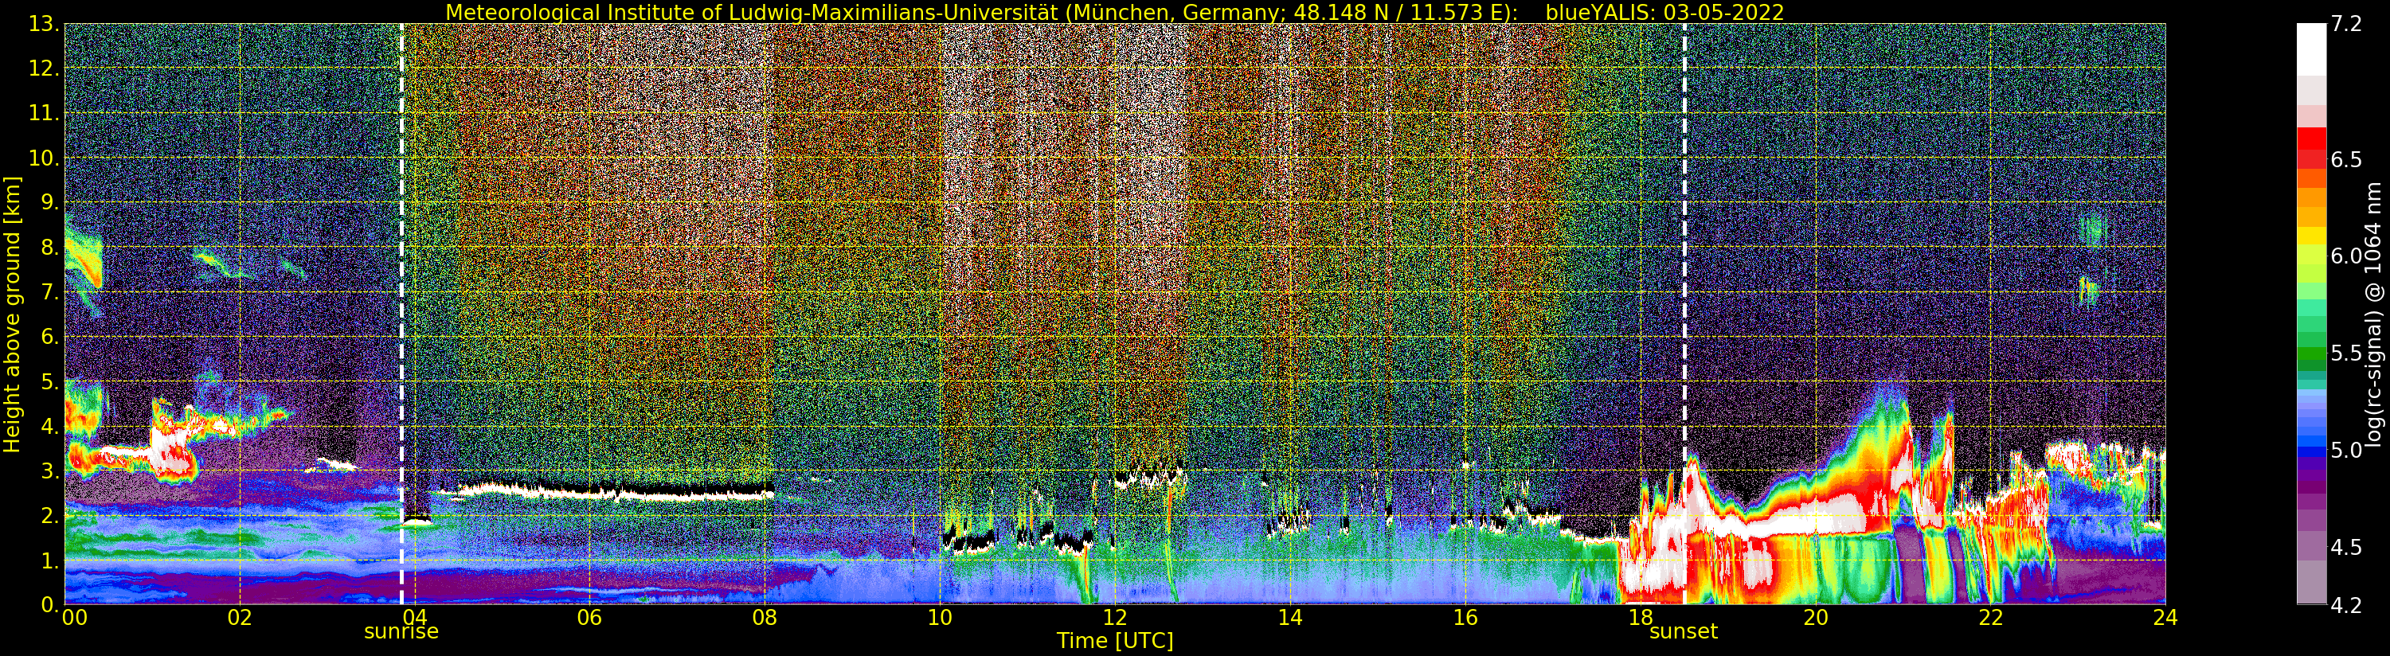Click the '04' time tick label
The width and height of the screenshot is (2390, 656).
pyautogui.click(x=415, y=618)
